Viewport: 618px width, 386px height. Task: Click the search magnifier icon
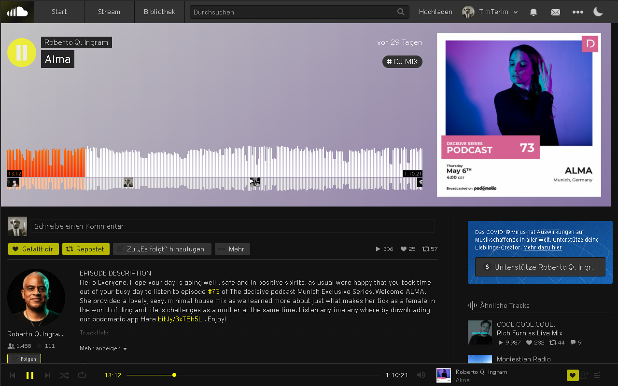(401, 12)
